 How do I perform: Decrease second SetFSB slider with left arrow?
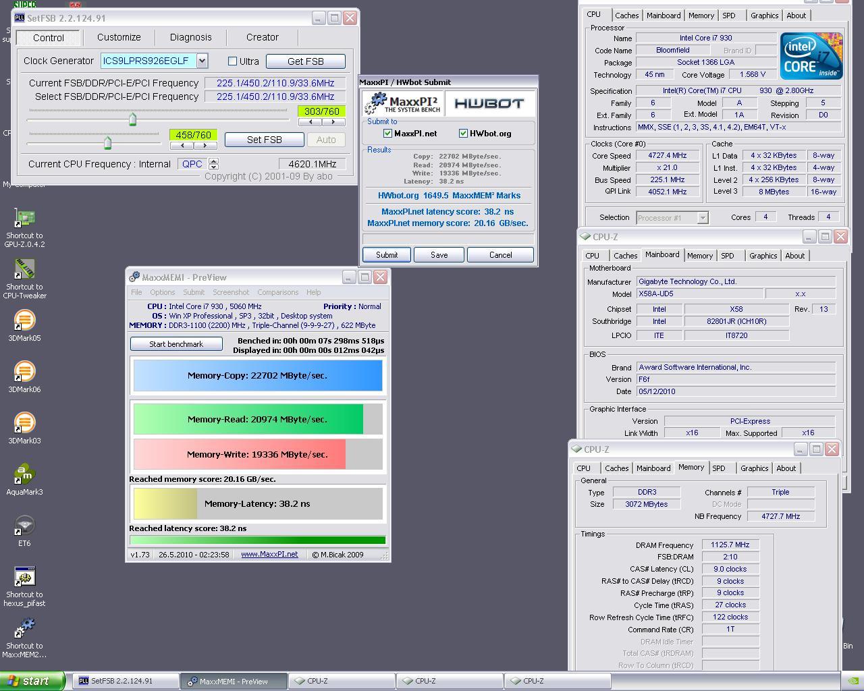182,146
